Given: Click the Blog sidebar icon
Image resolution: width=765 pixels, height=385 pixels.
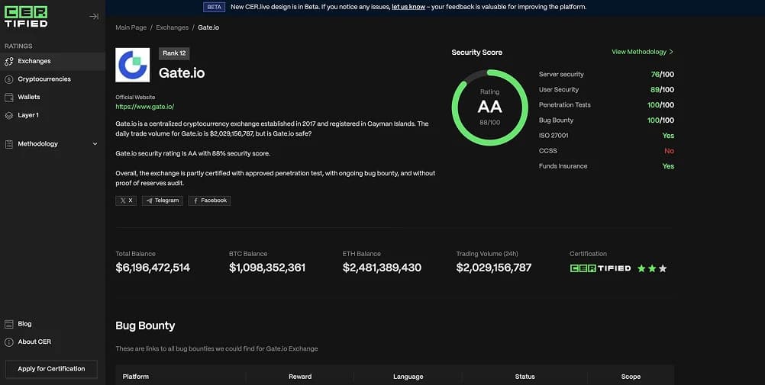Looking at the screenshot, I should click(9, 324).
